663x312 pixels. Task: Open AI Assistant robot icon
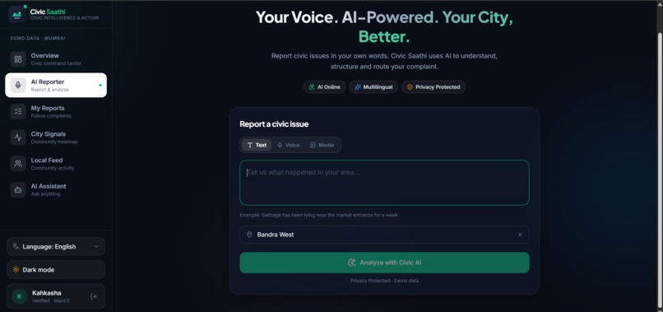(x=18, y=189)
